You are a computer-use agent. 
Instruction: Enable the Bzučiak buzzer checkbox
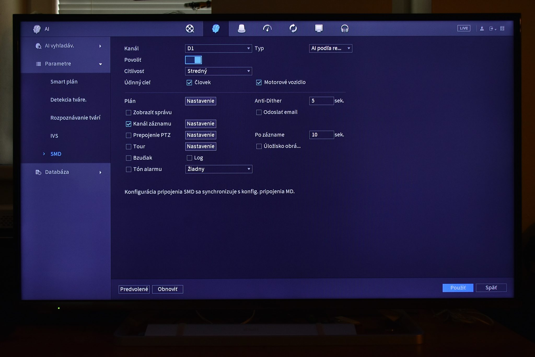(x=129, y=158)
